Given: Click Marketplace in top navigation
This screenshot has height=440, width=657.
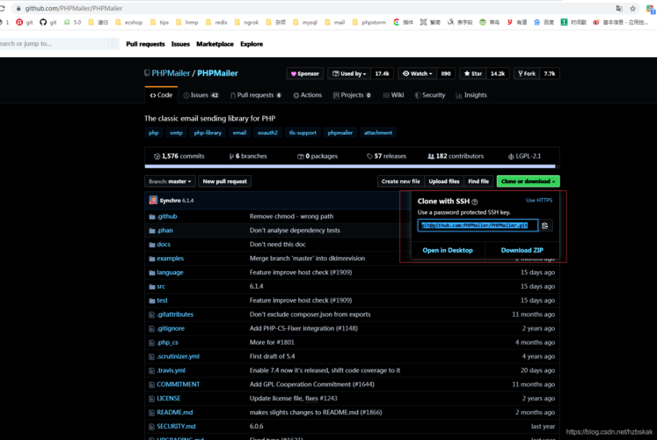Looking at the screenshot, I should point(215,44).
